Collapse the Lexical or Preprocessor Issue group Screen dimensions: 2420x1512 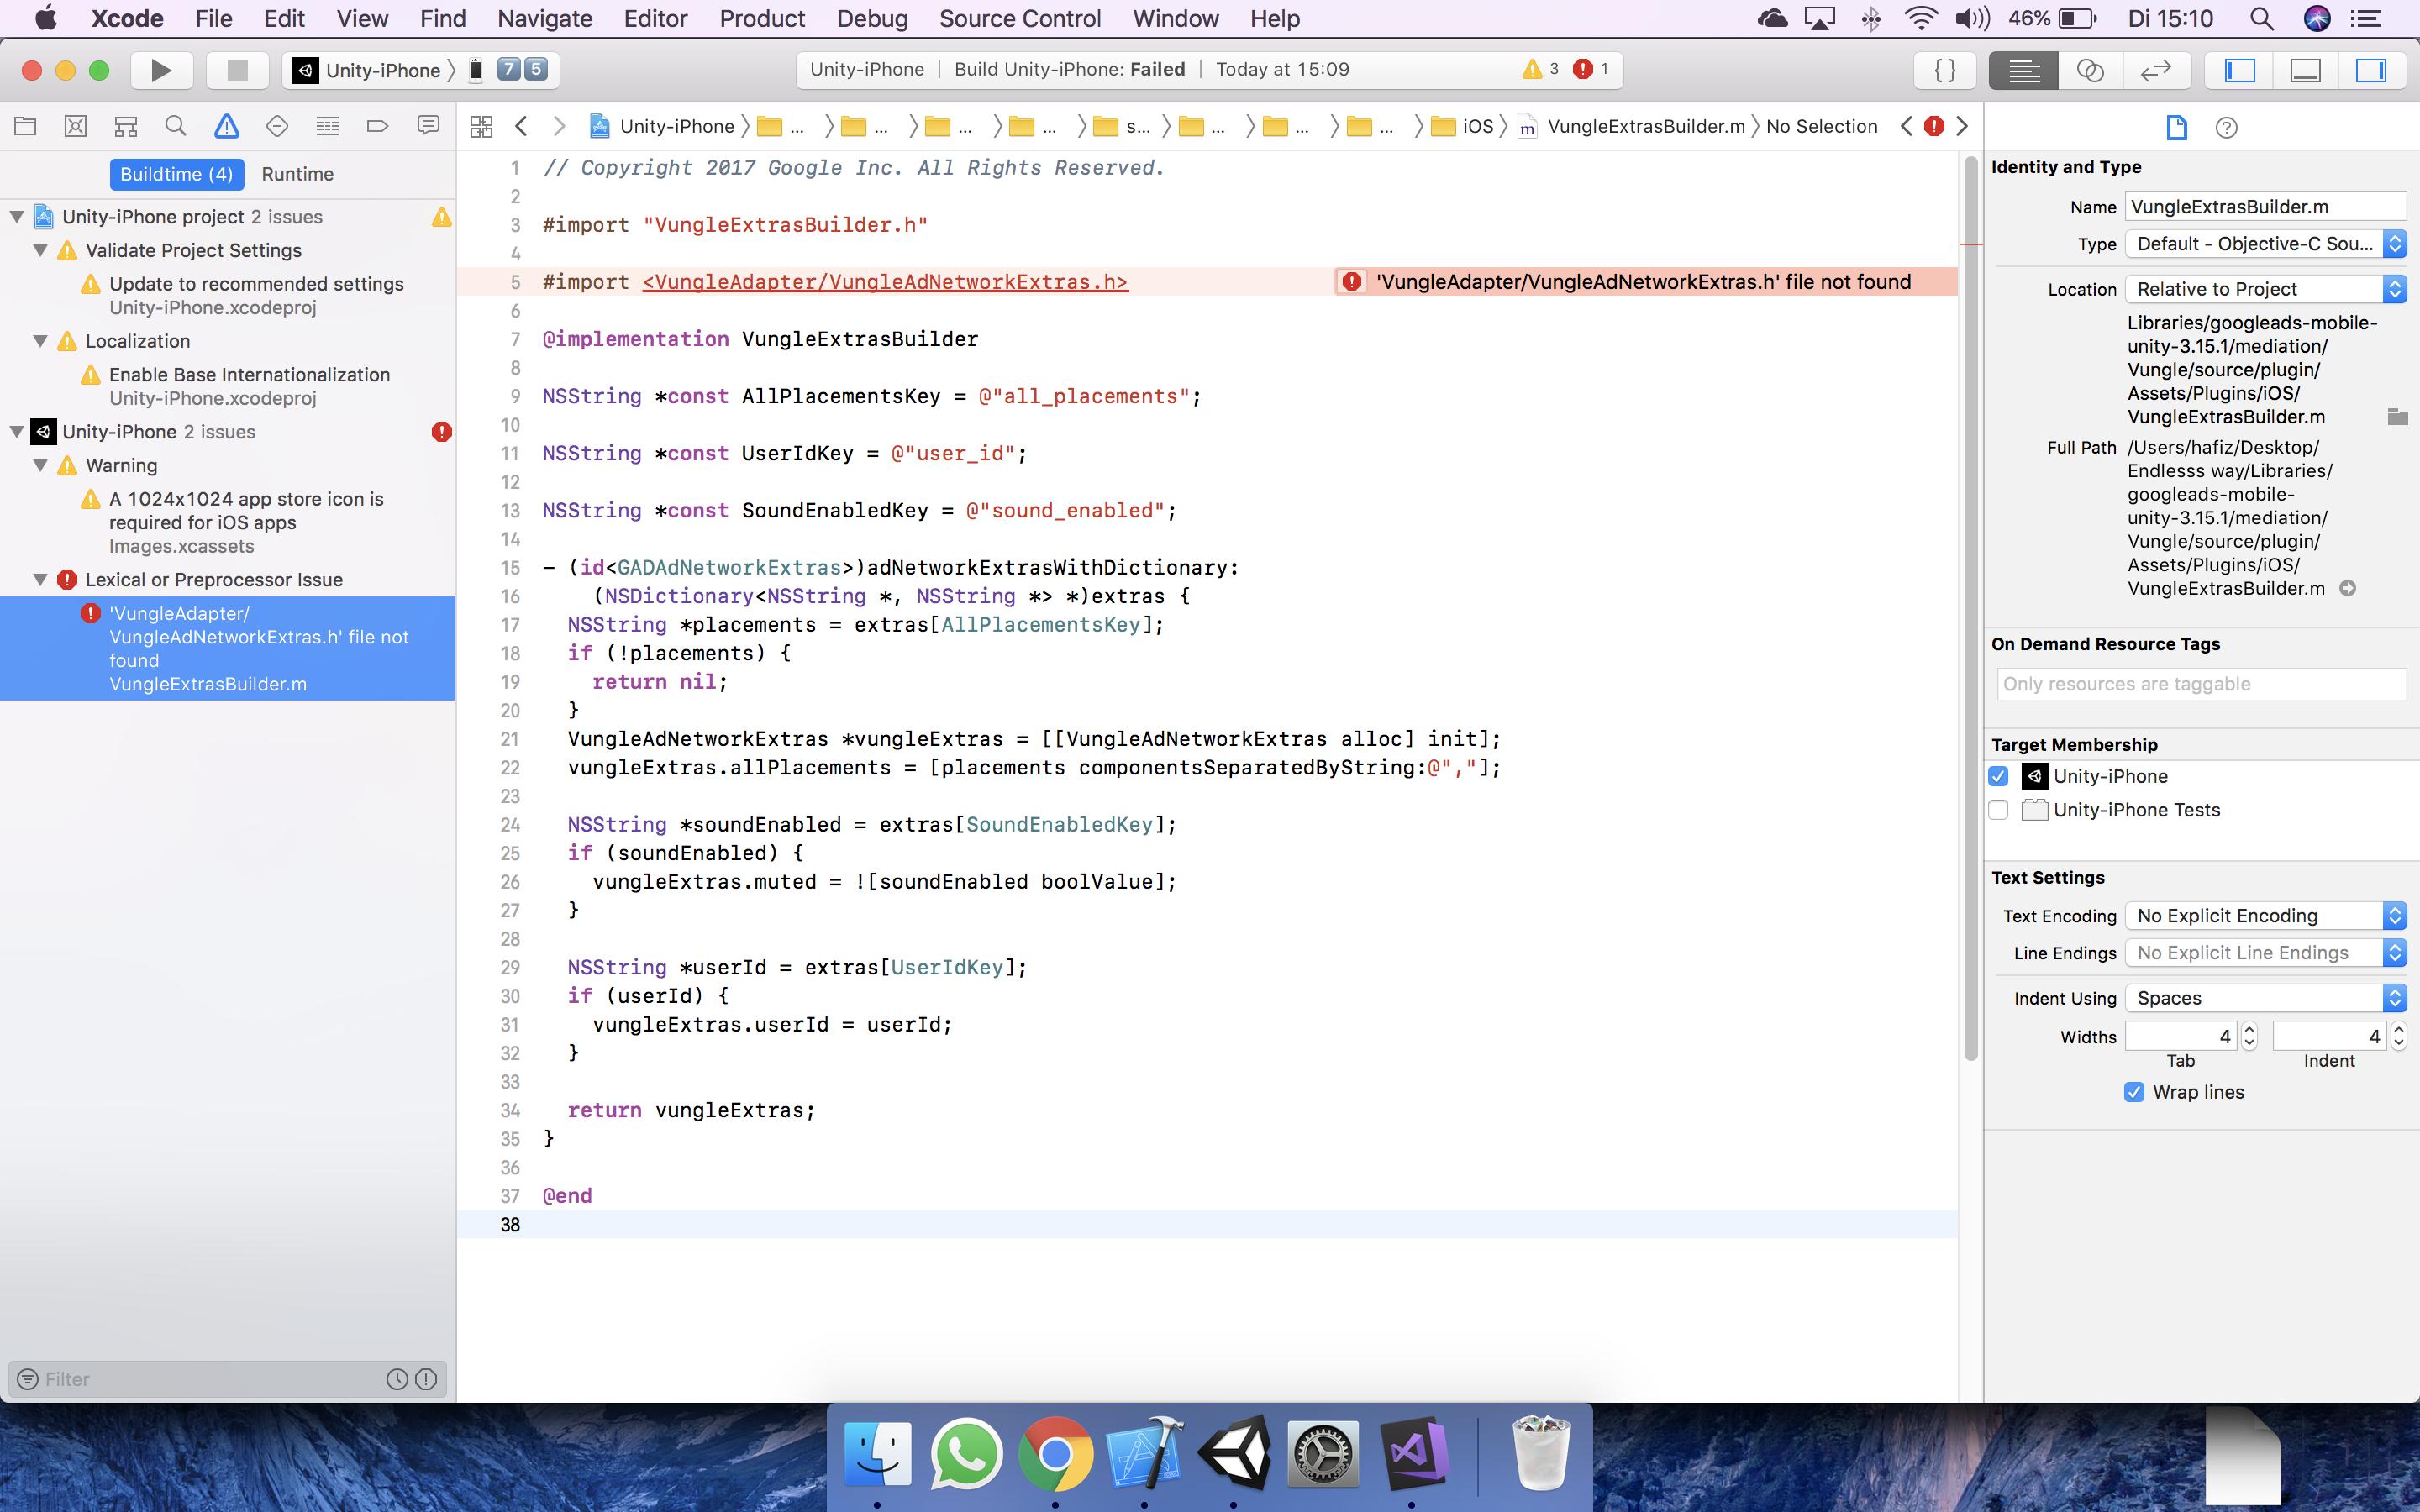click(x=40, y=579)
